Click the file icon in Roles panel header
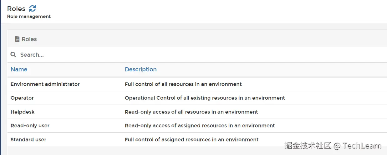Viewport: 387px width, 155px height. pos(17,39)
